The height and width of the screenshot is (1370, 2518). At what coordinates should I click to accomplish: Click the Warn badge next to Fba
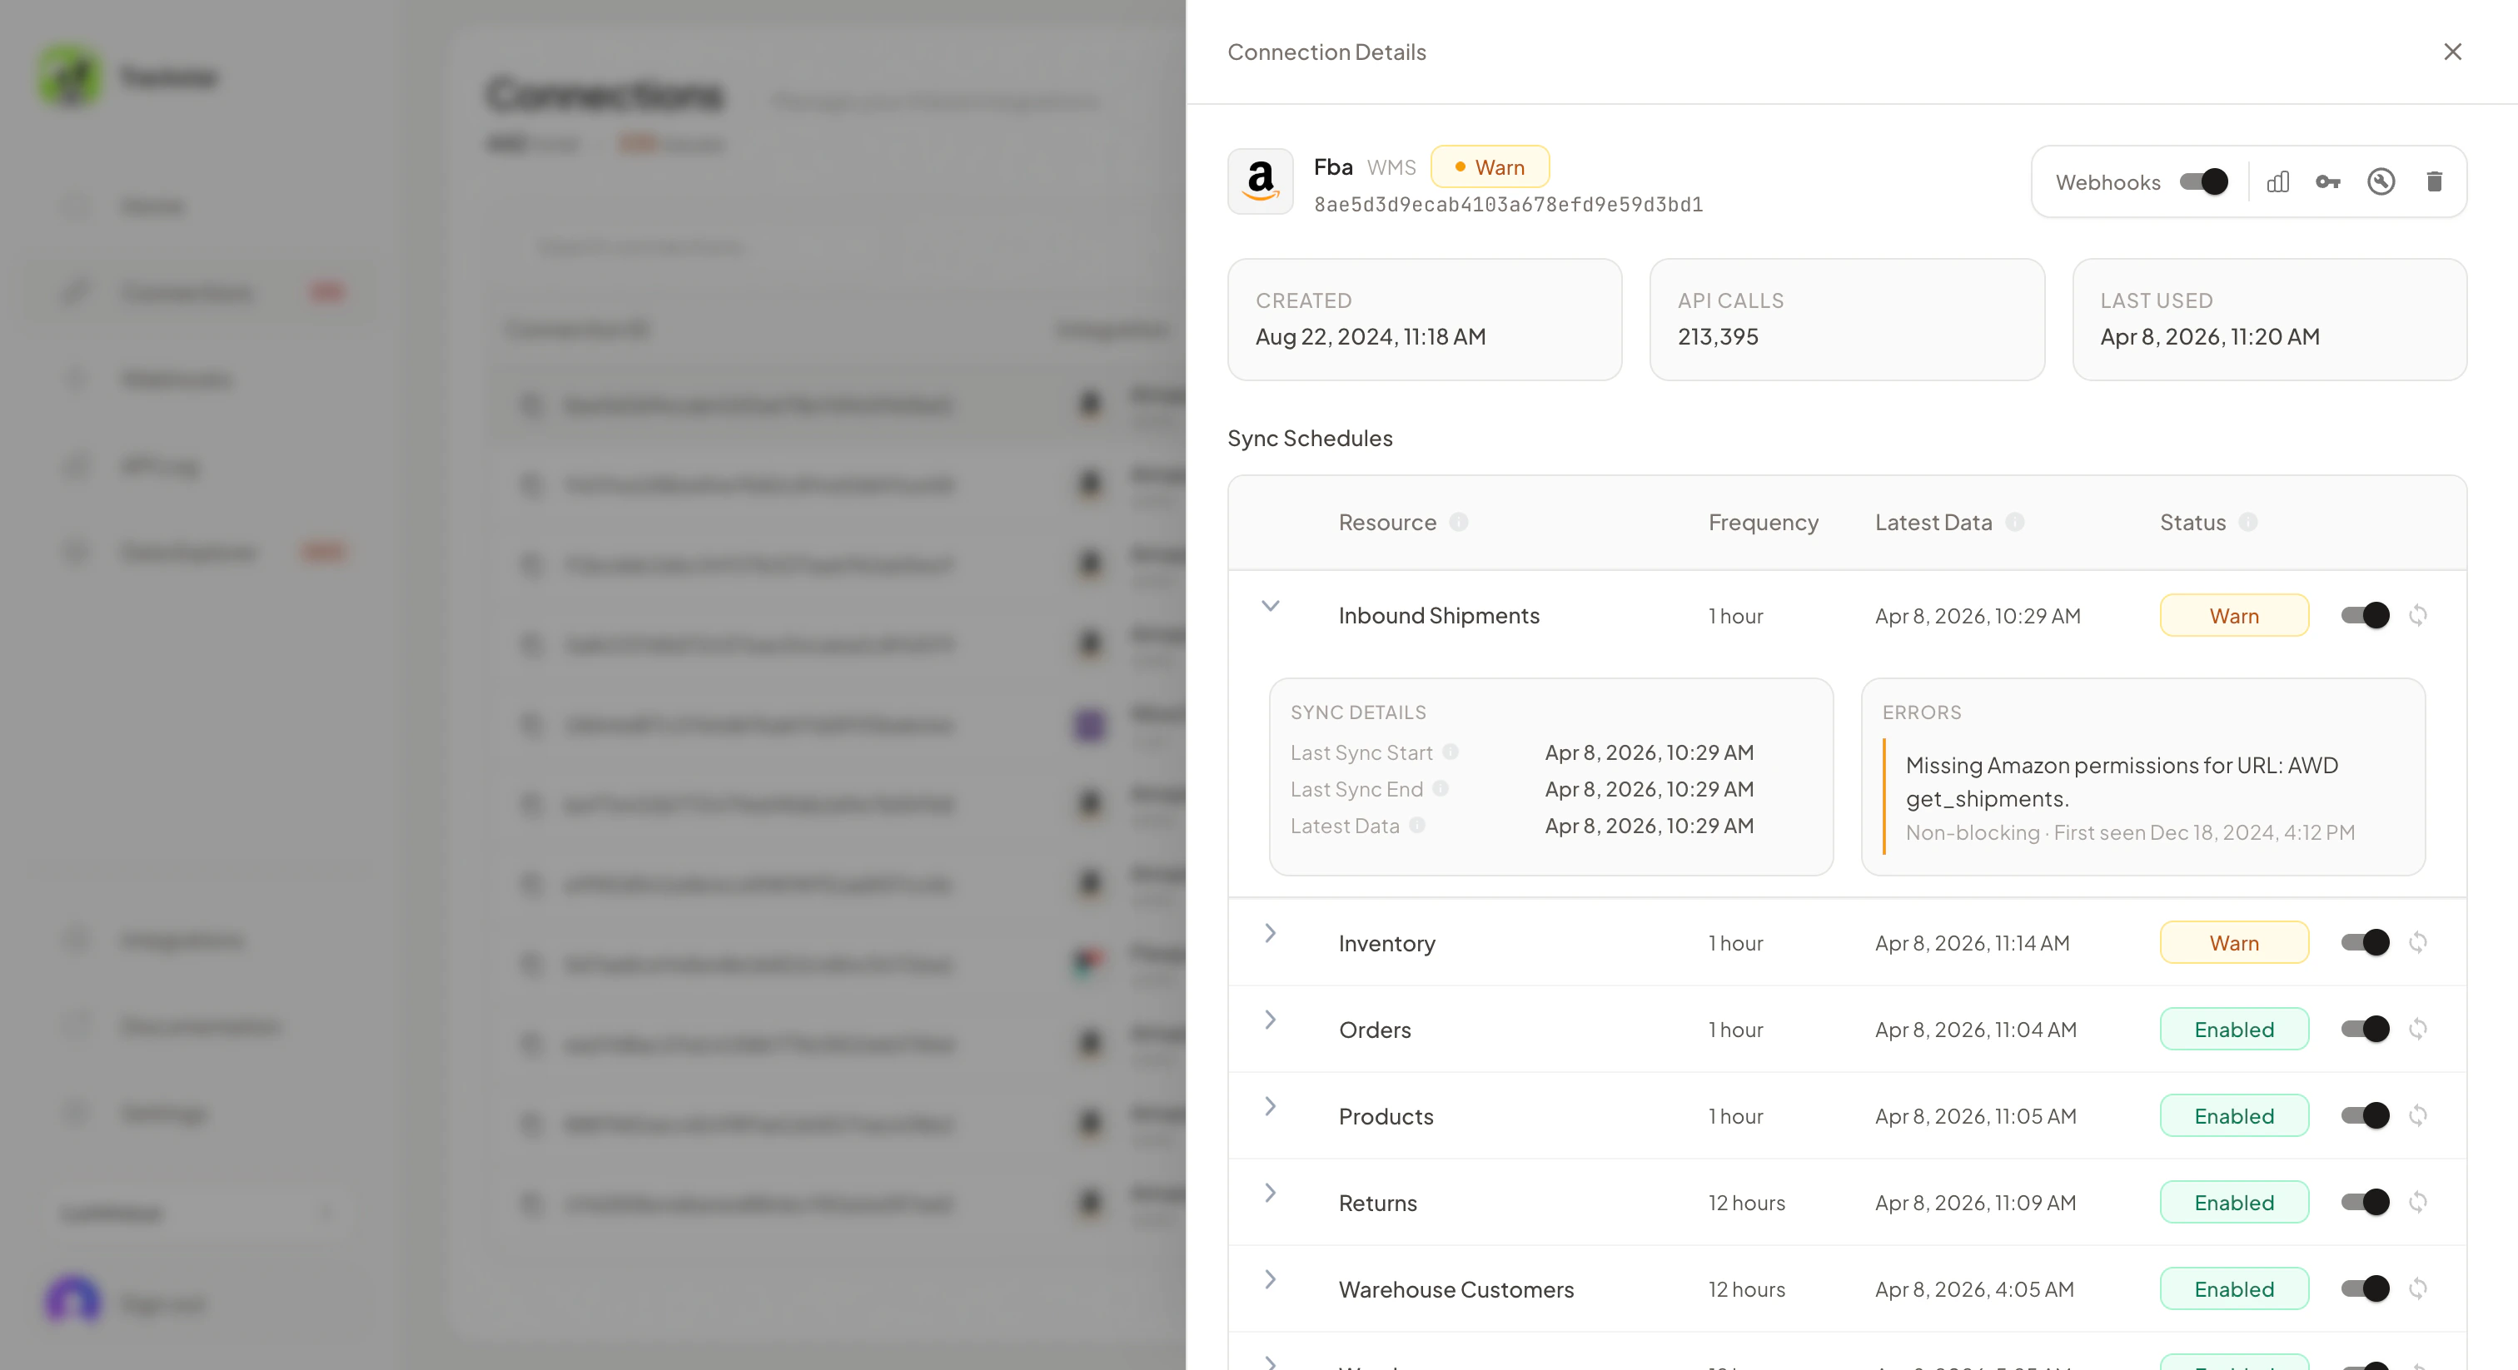pyautogui.click(x=1489, y=166)
